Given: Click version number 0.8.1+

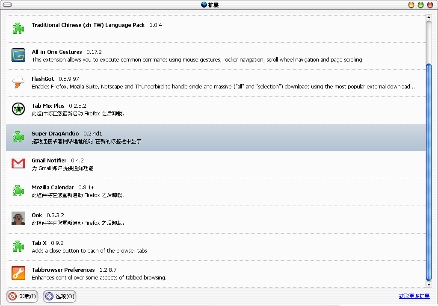Looking at the screenshot, I should tap(86, 188).
